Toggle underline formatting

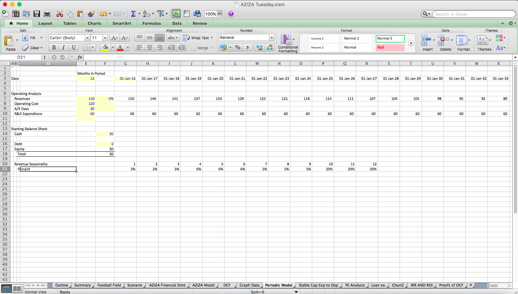(73, 47)
